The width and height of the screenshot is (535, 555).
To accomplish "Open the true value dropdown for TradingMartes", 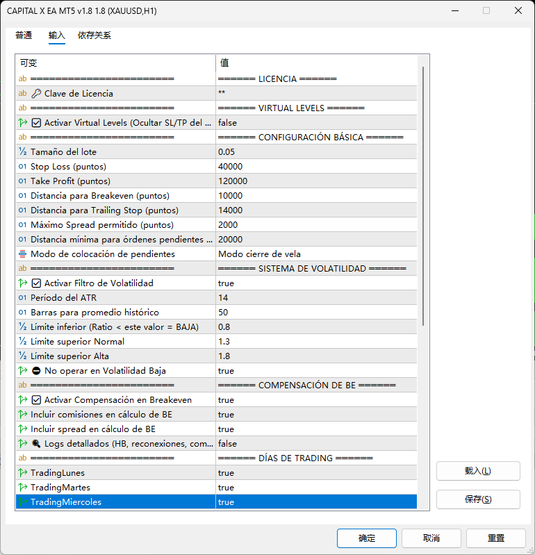I will coord(316,488).
